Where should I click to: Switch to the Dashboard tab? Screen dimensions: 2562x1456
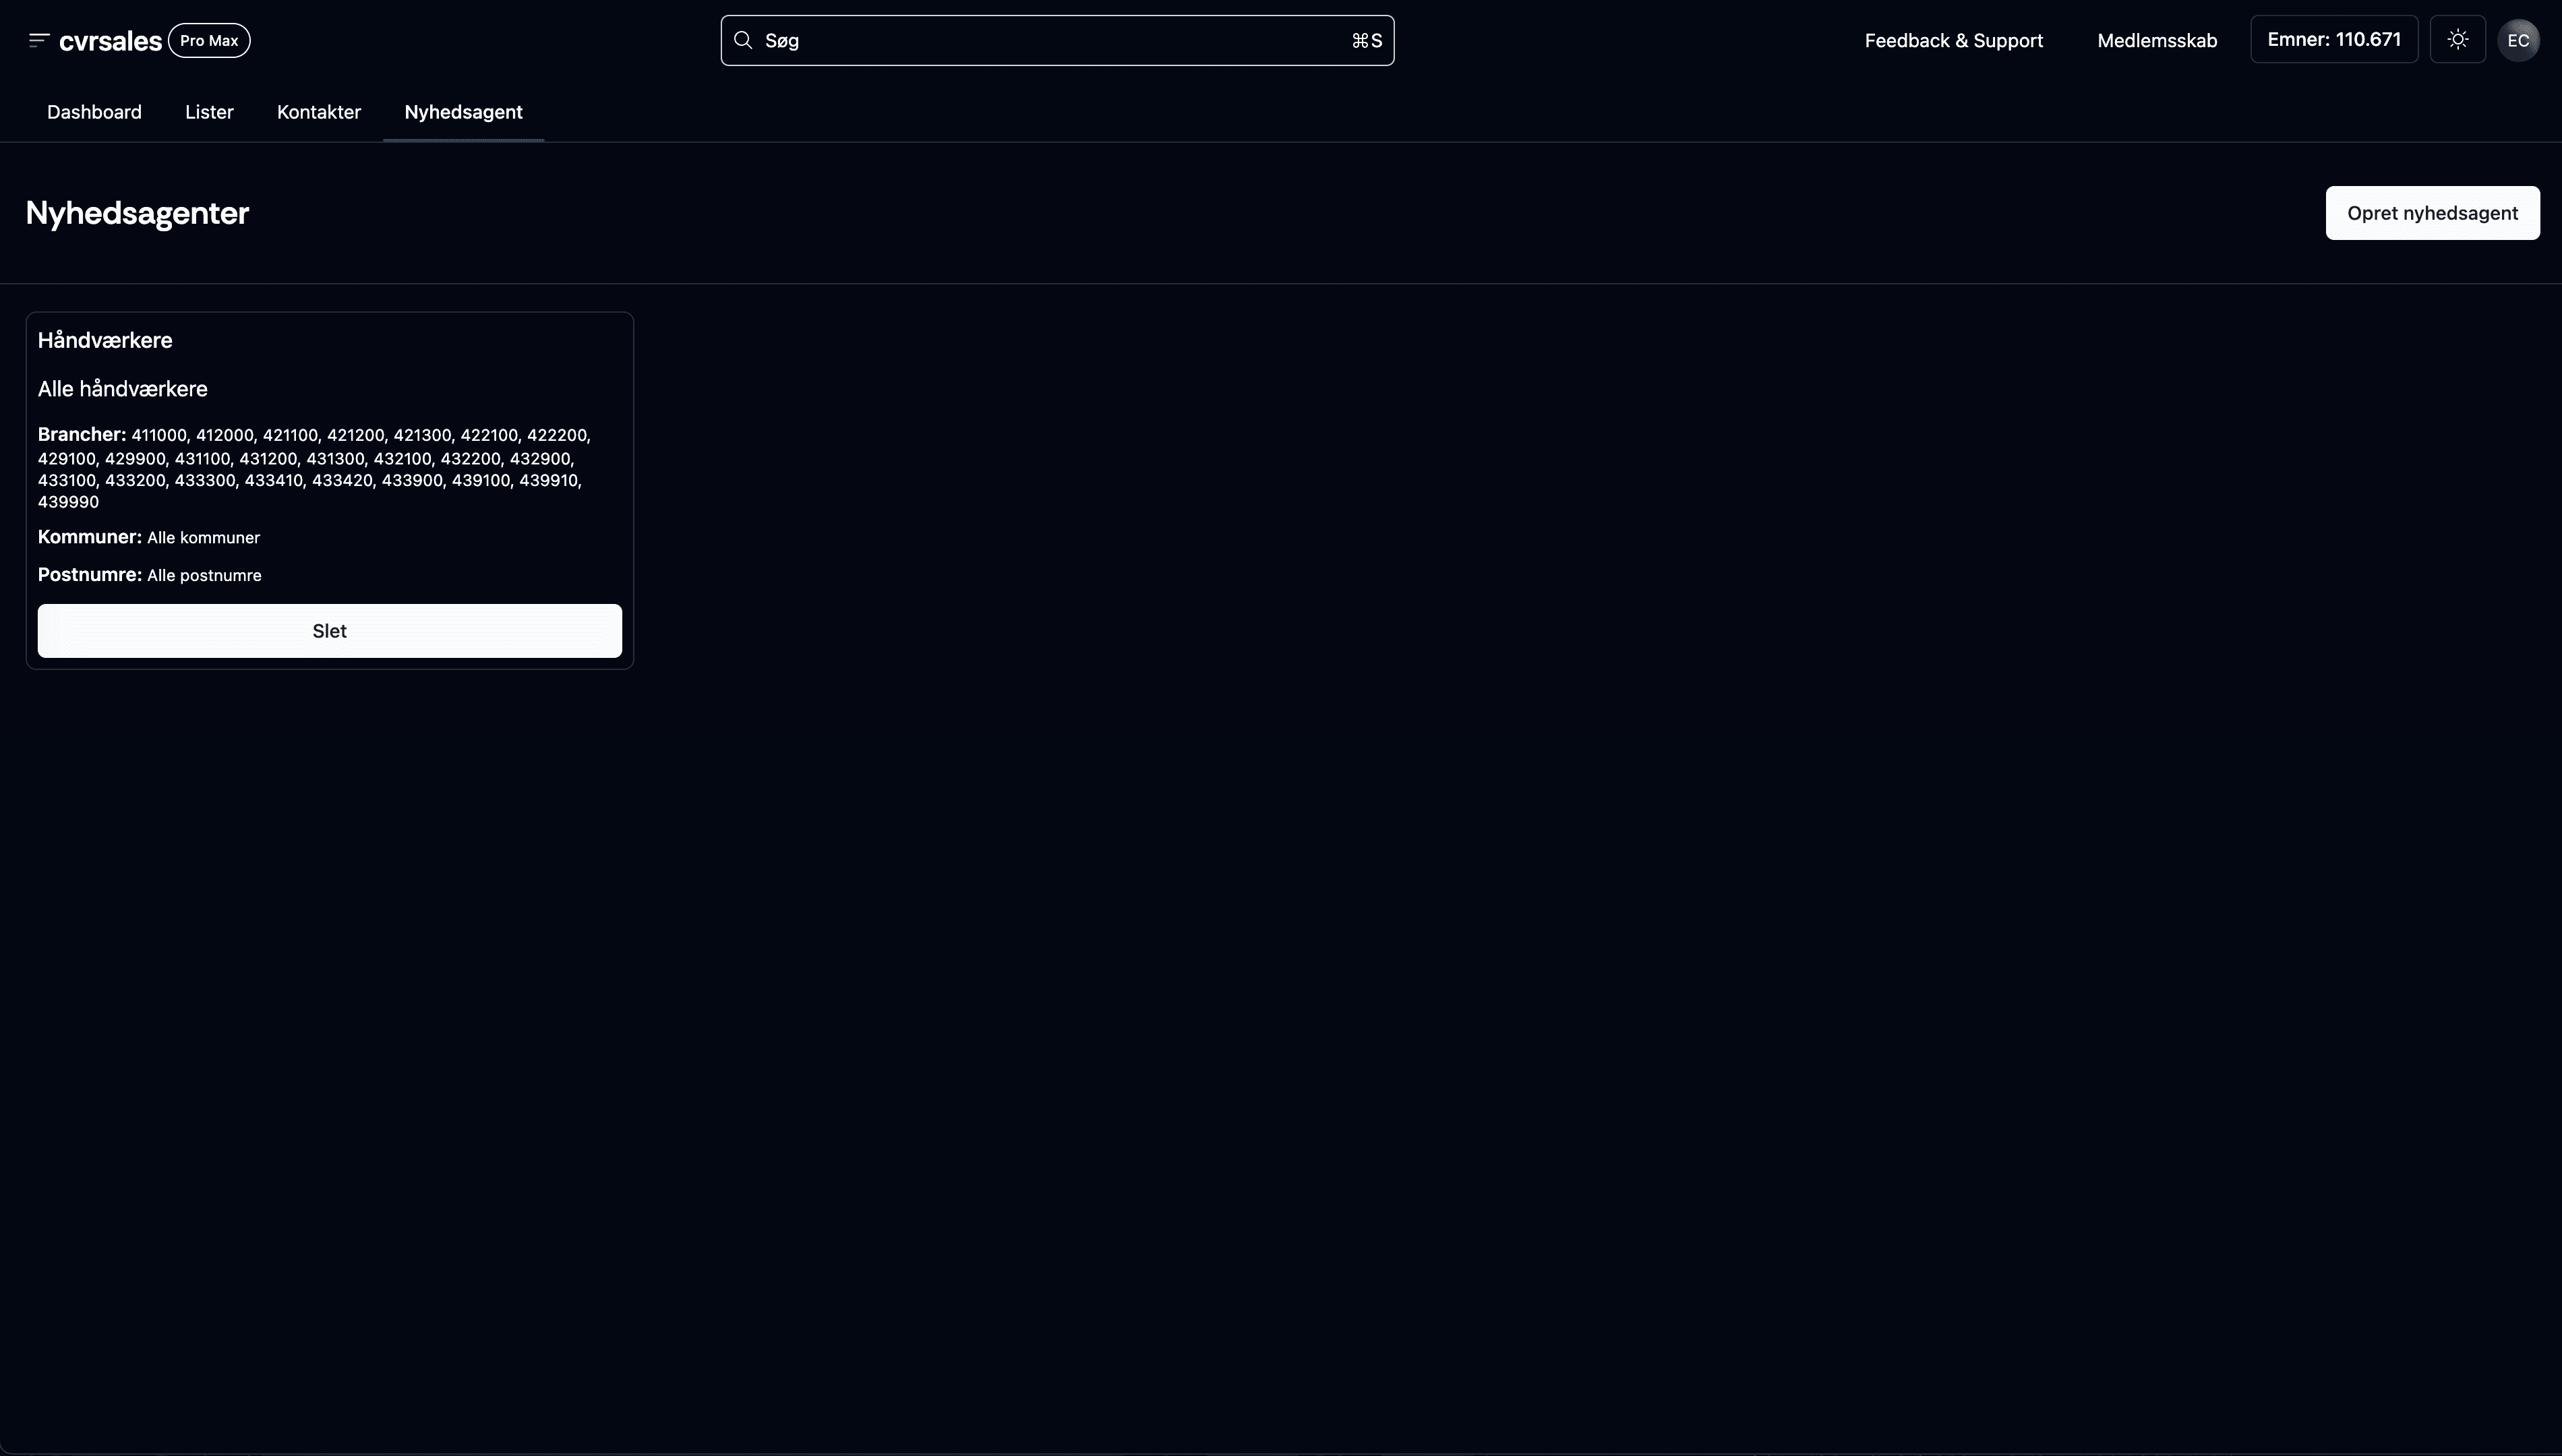pos(94,112)
